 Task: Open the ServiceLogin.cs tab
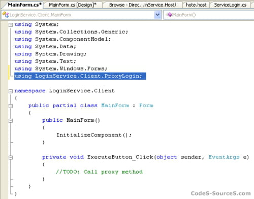coord(230,5)
